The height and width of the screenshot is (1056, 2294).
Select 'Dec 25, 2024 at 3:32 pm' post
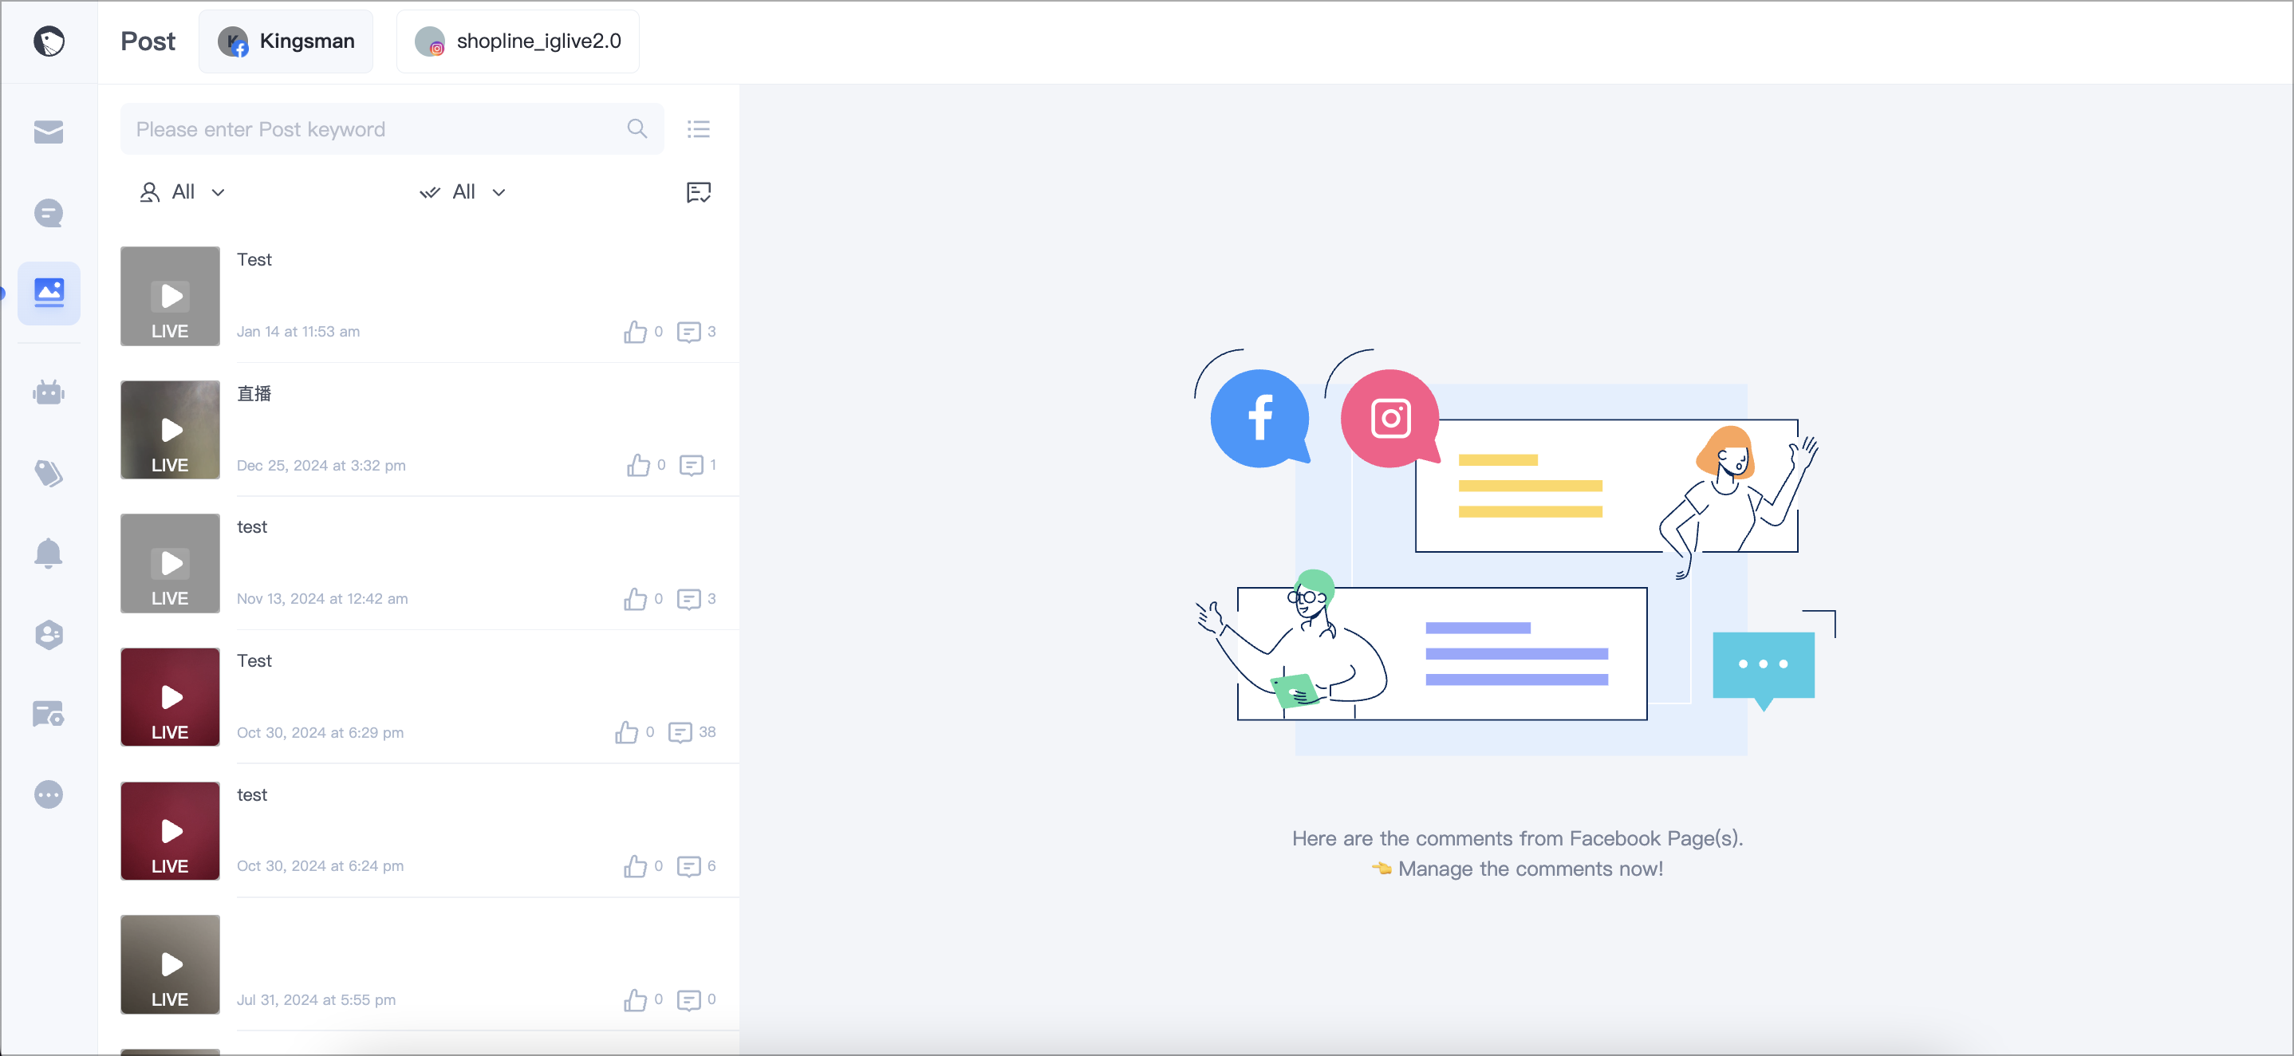321,465
